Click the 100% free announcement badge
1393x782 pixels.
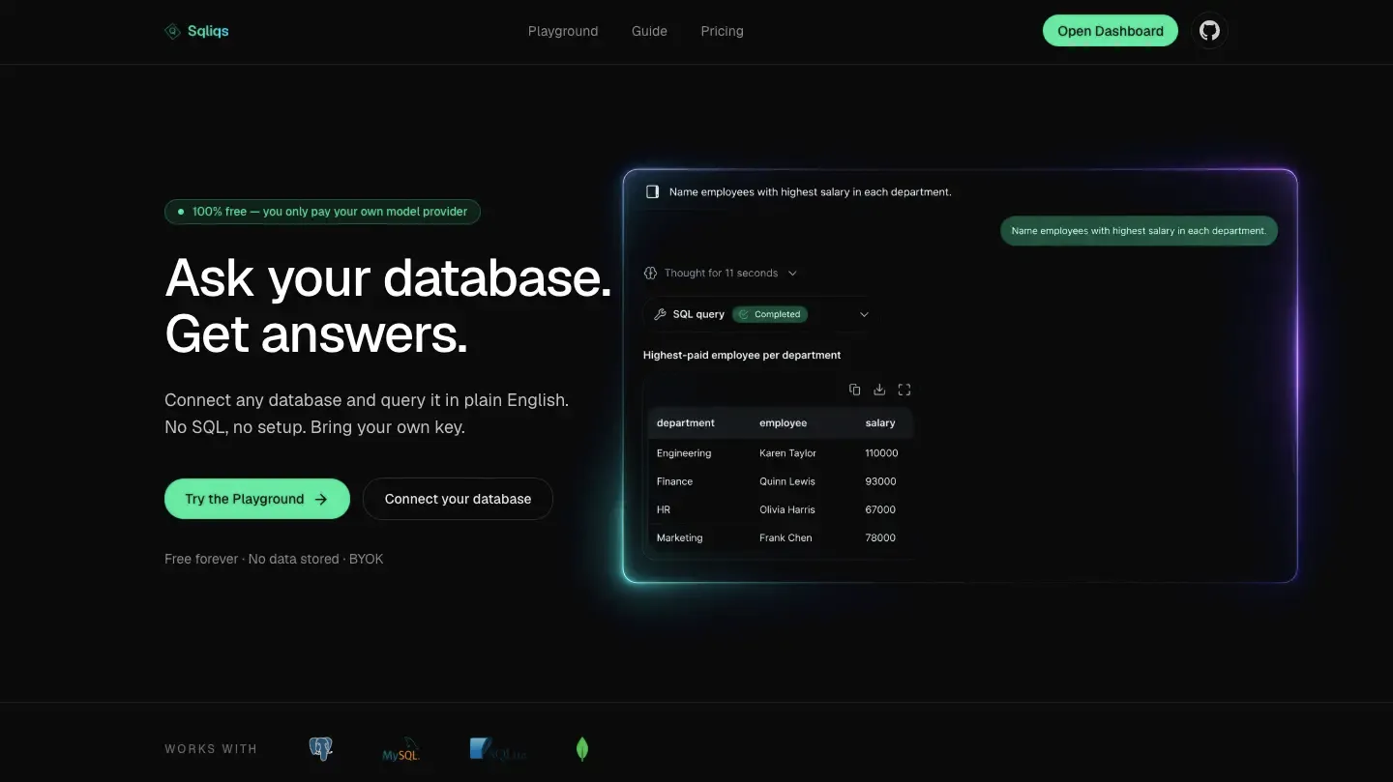(x=322, y=212)
